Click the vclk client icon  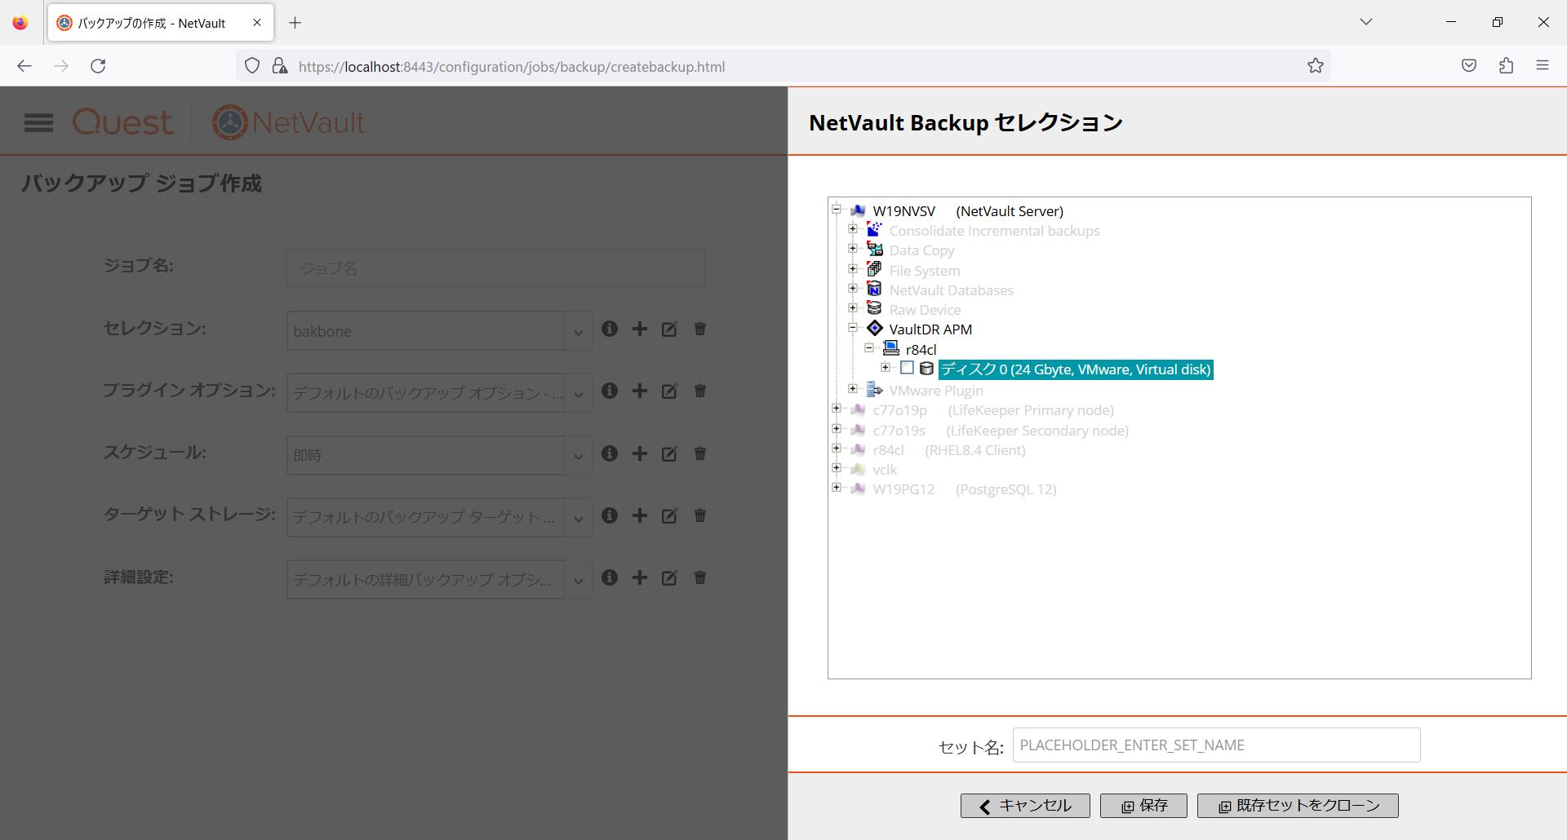click(x=858, y=469)
